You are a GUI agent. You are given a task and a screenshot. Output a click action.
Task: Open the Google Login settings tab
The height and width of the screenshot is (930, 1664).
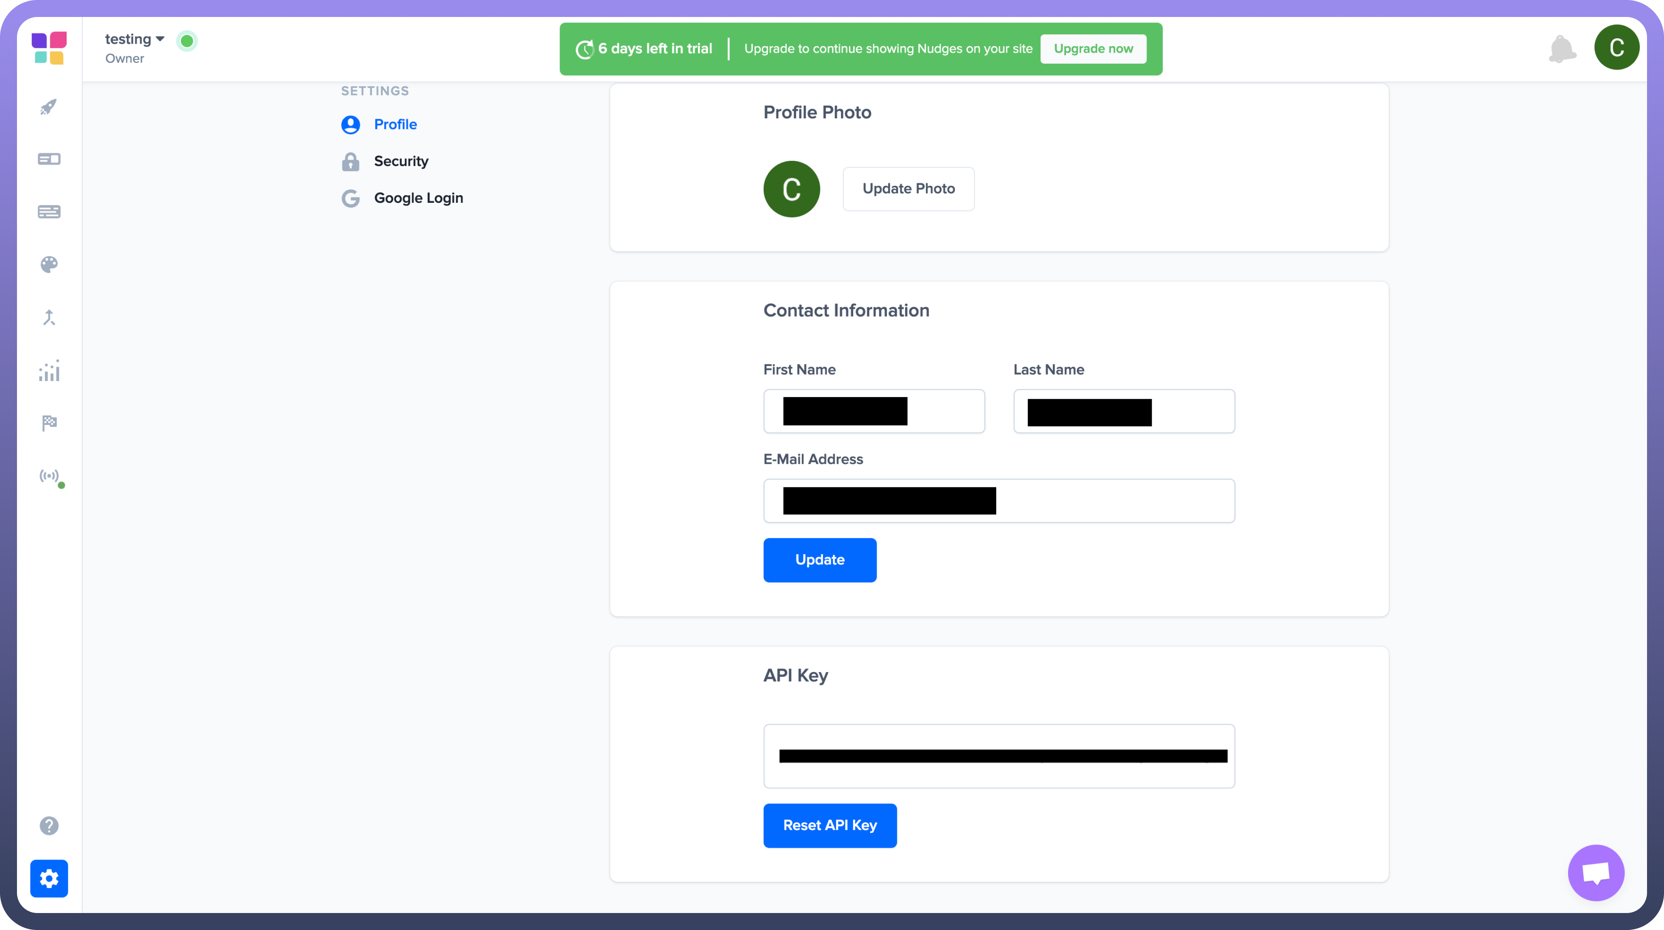click(418, 198)
